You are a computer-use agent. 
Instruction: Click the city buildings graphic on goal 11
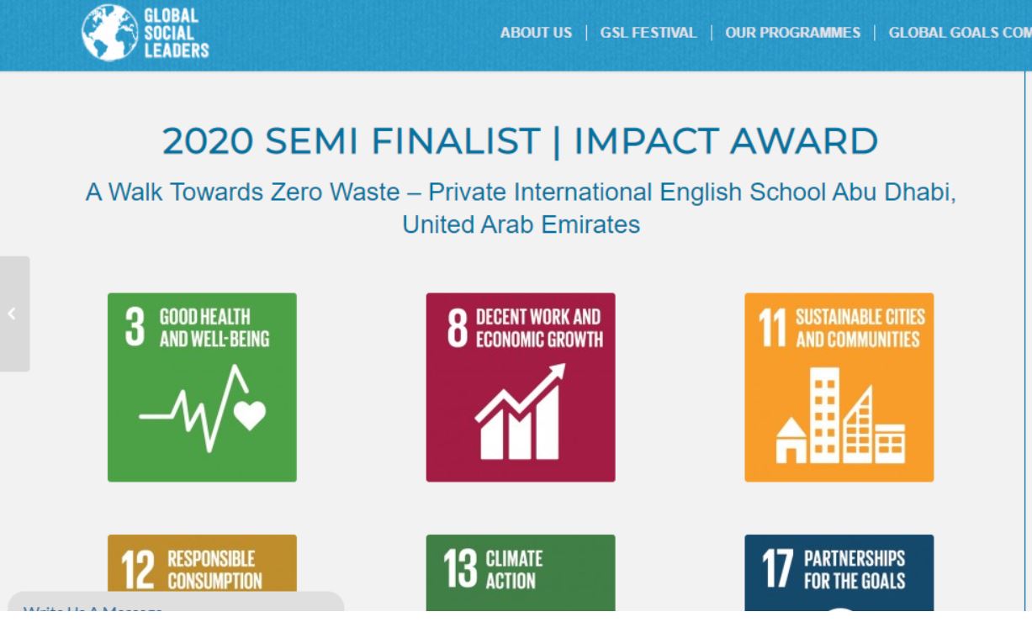(839, 415)
